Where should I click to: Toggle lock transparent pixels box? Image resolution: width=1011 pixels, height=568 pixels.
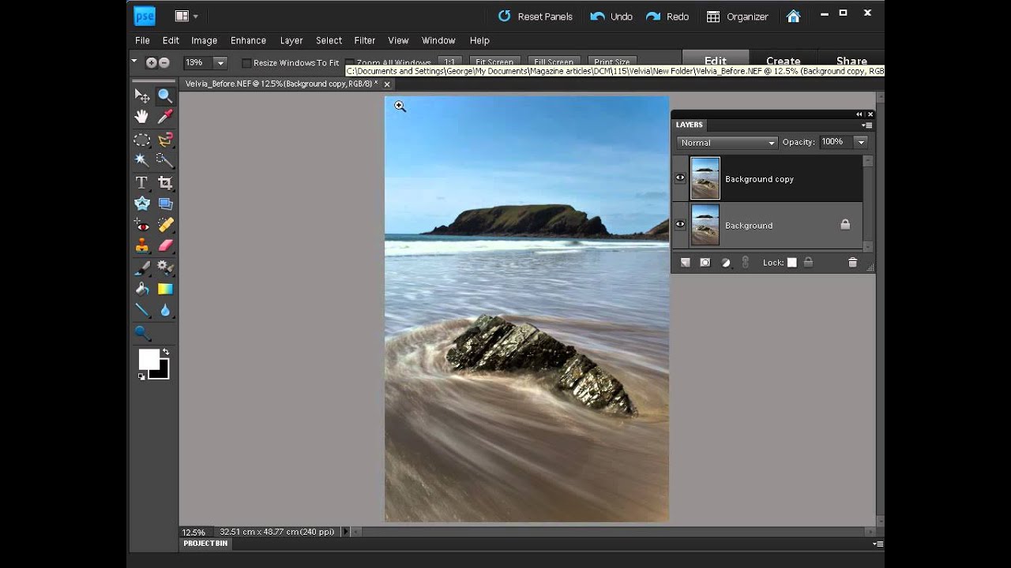[792, 263]
